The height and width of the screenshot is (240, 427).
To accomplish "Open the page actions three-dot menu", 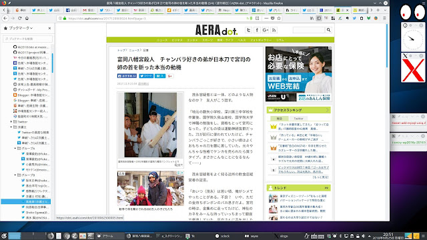I will pyautogui.click(x=266, y=18).
